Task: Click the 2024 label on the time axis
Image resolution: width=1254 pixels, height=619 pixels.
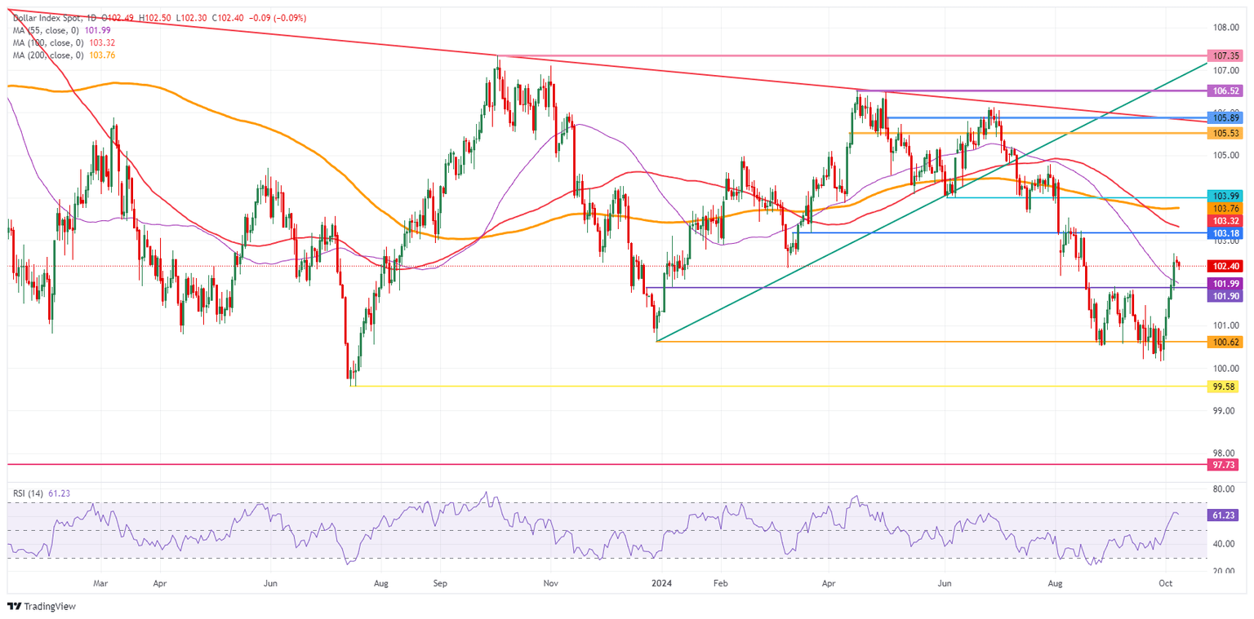Action: click(x=661, y=584)
